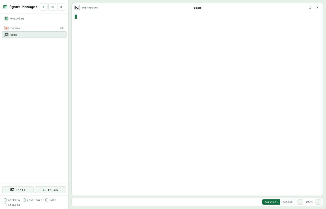Click the term title in header
The height and width of the screenshot is (209, 326).
pyautogui.click(x=197, y=8)
